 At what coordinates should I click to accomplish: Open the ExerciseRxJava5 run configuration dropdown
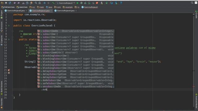66,3
